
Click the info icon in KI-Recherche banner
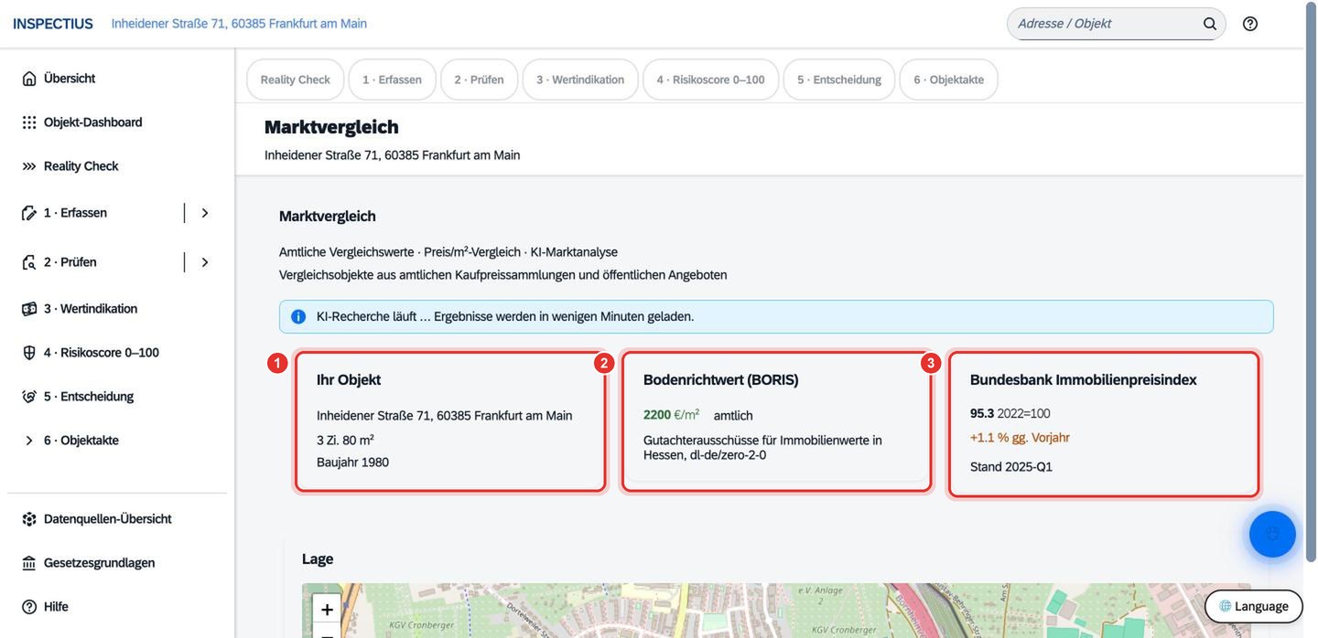(298, 316)
